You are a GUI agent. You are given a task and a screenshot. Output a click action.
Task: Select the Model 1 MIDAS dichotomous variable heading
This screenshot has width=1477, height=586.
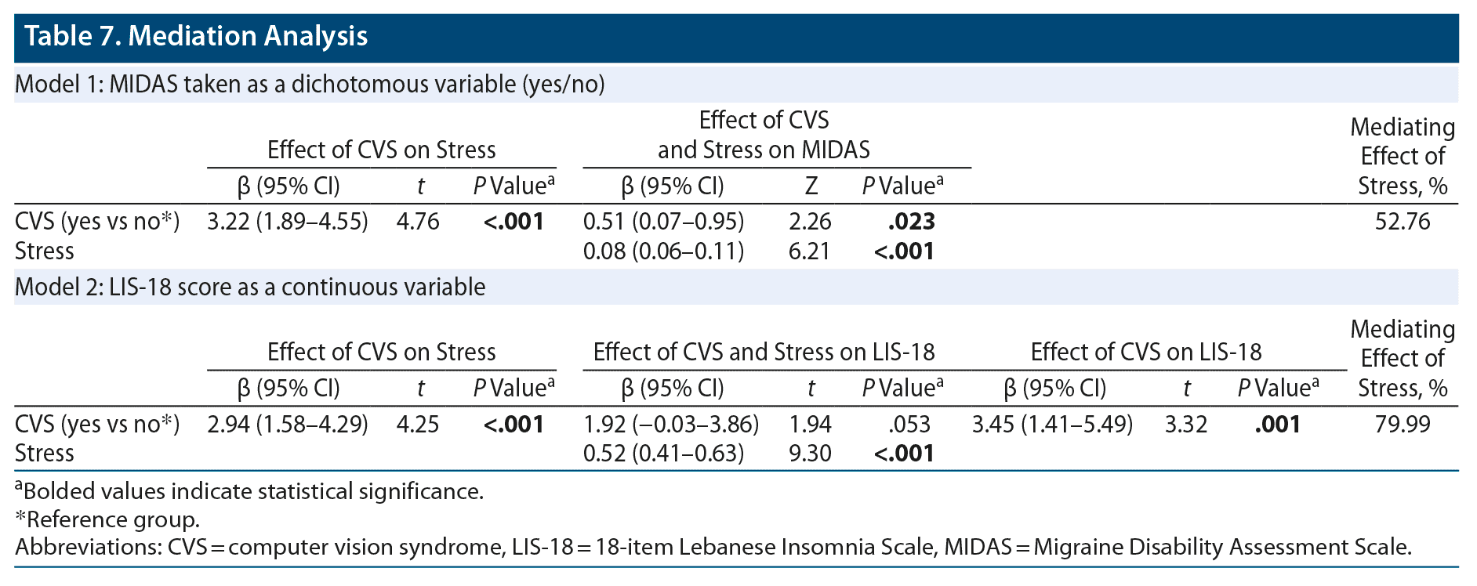[310, 84]
